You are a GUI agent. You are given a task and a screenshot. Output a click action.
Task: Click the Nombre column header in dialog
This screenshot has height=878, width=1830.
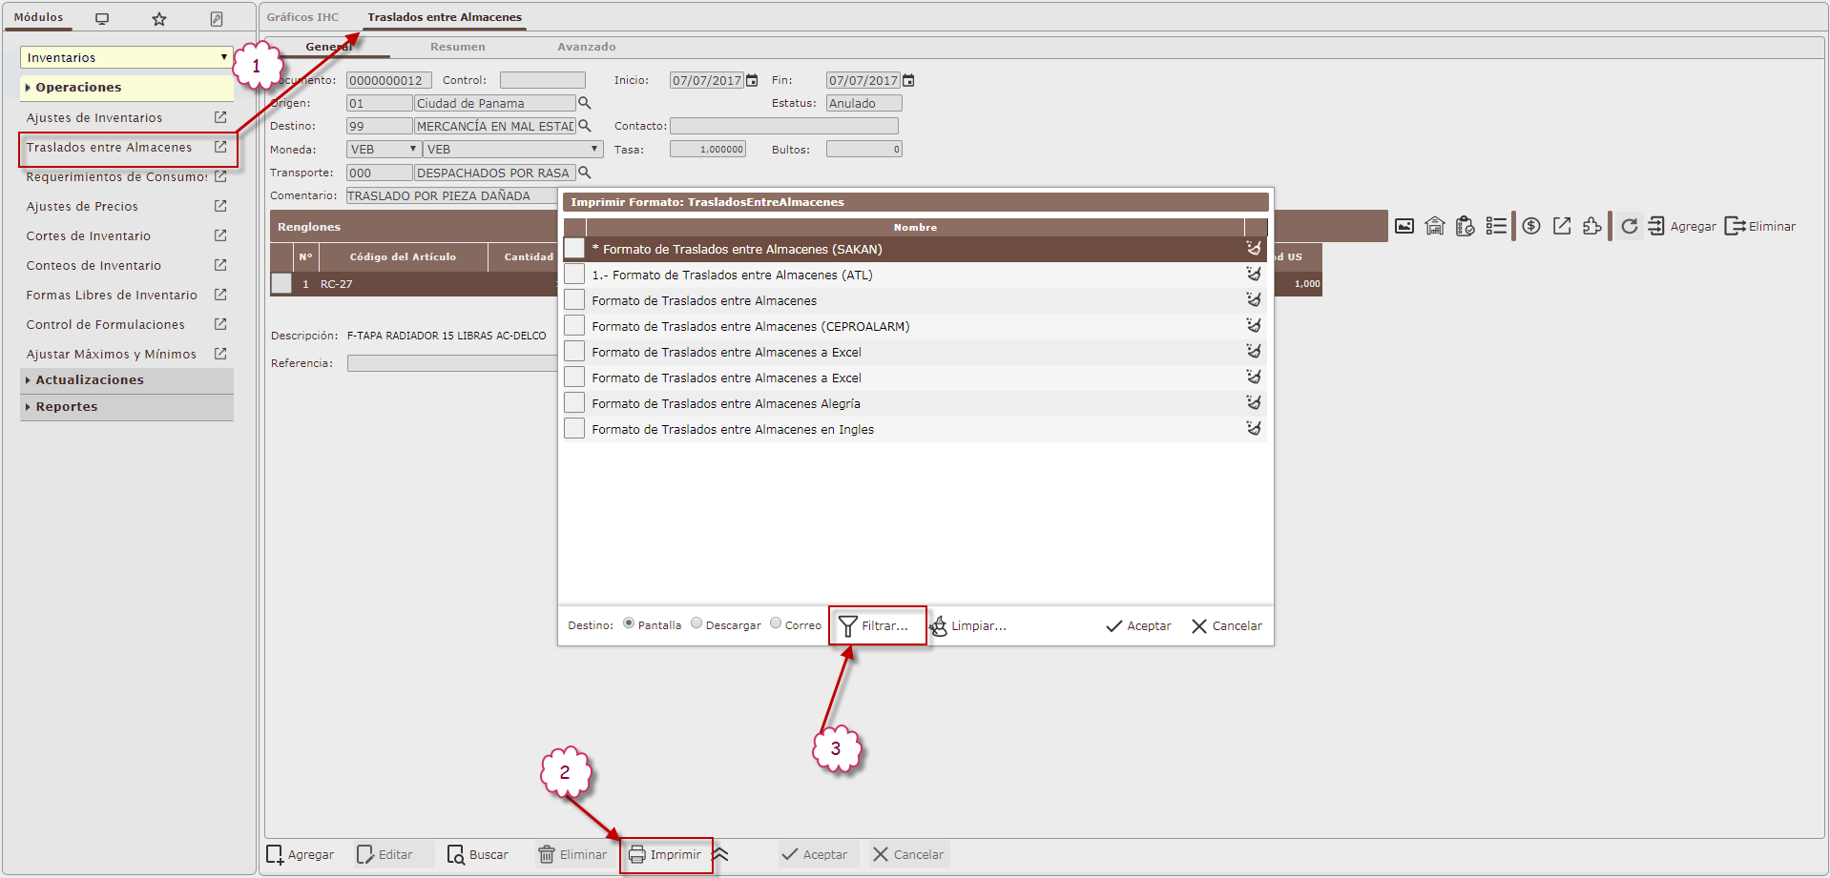[915, 227]
